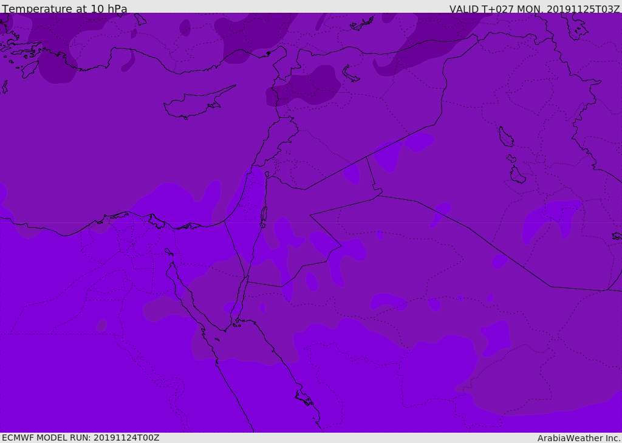Click the 'VALID T+027 MON. 20191125T03Z' label

tap(535, 9)
